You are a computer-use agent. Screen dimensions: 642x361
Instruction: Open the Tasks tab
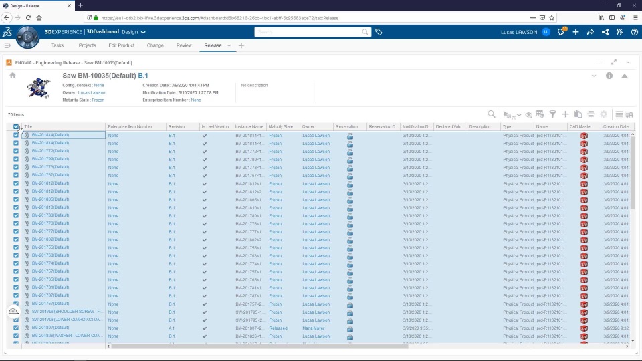point(58,45)
